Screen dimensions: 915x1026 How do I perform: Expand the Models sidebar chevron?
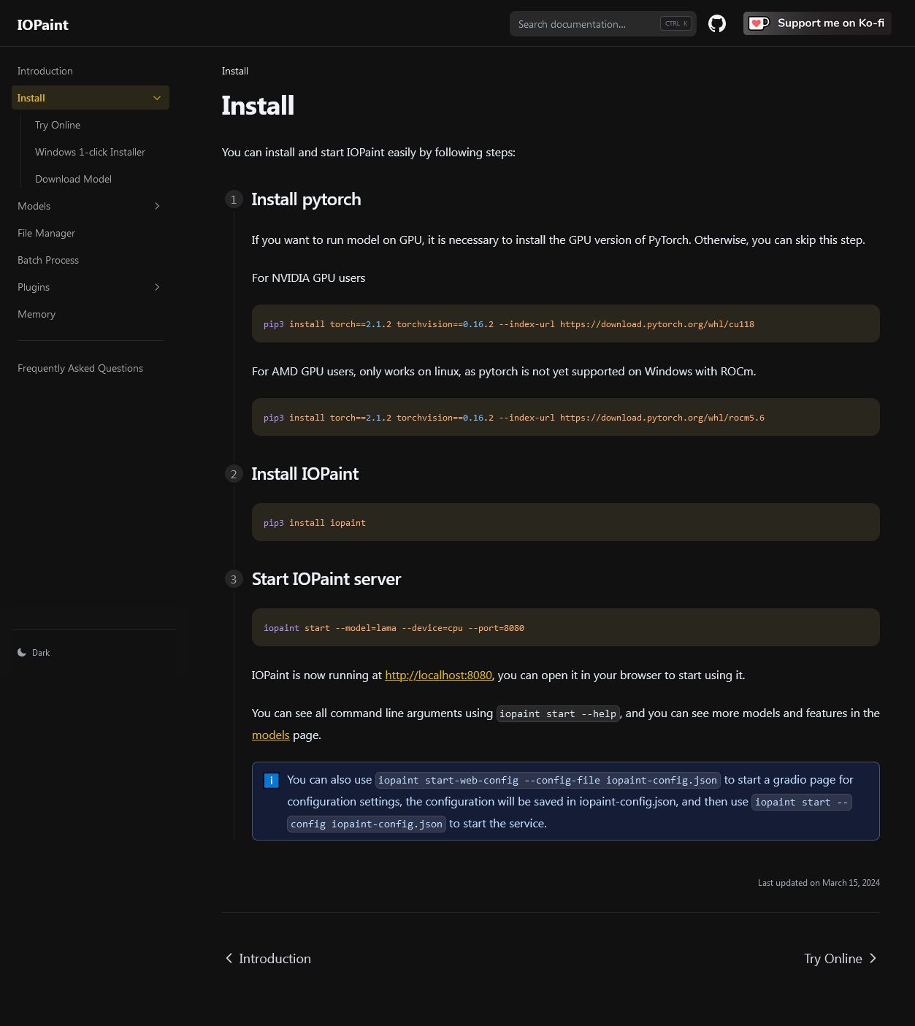pos(157,206)
